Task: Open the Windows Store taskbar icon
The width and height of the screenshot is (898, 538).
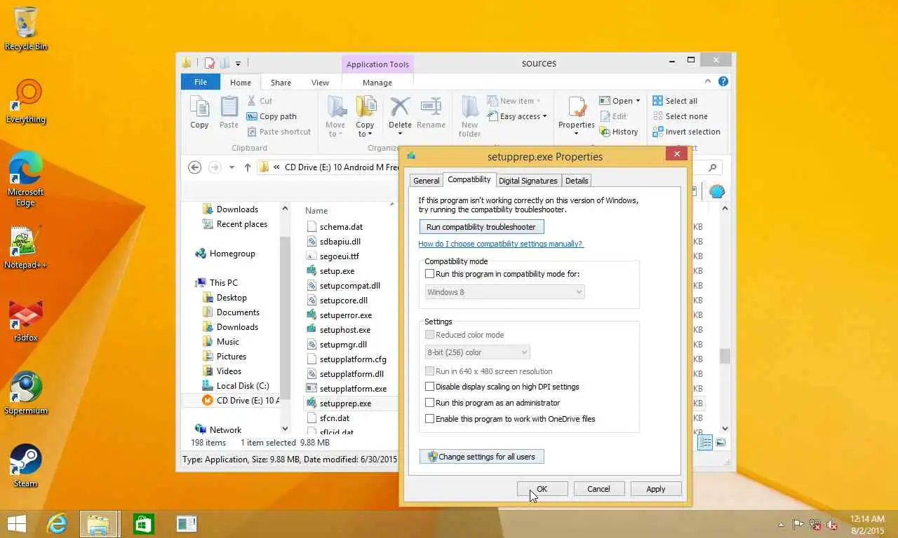Action: tap(144, 523)
